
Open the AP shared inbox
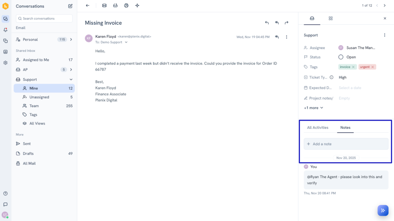click(25, 70)
